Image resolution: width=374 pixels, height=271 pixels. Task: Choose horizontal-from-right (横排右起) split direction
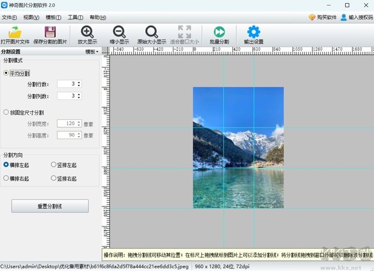(6, 178)
